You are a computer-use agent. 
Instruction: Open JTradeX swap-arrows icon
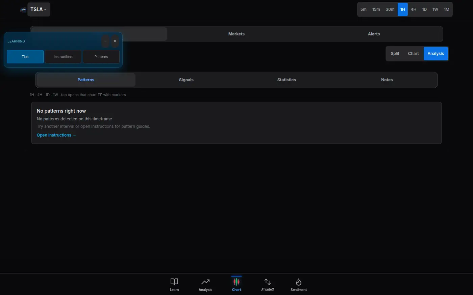pos(267,282)
